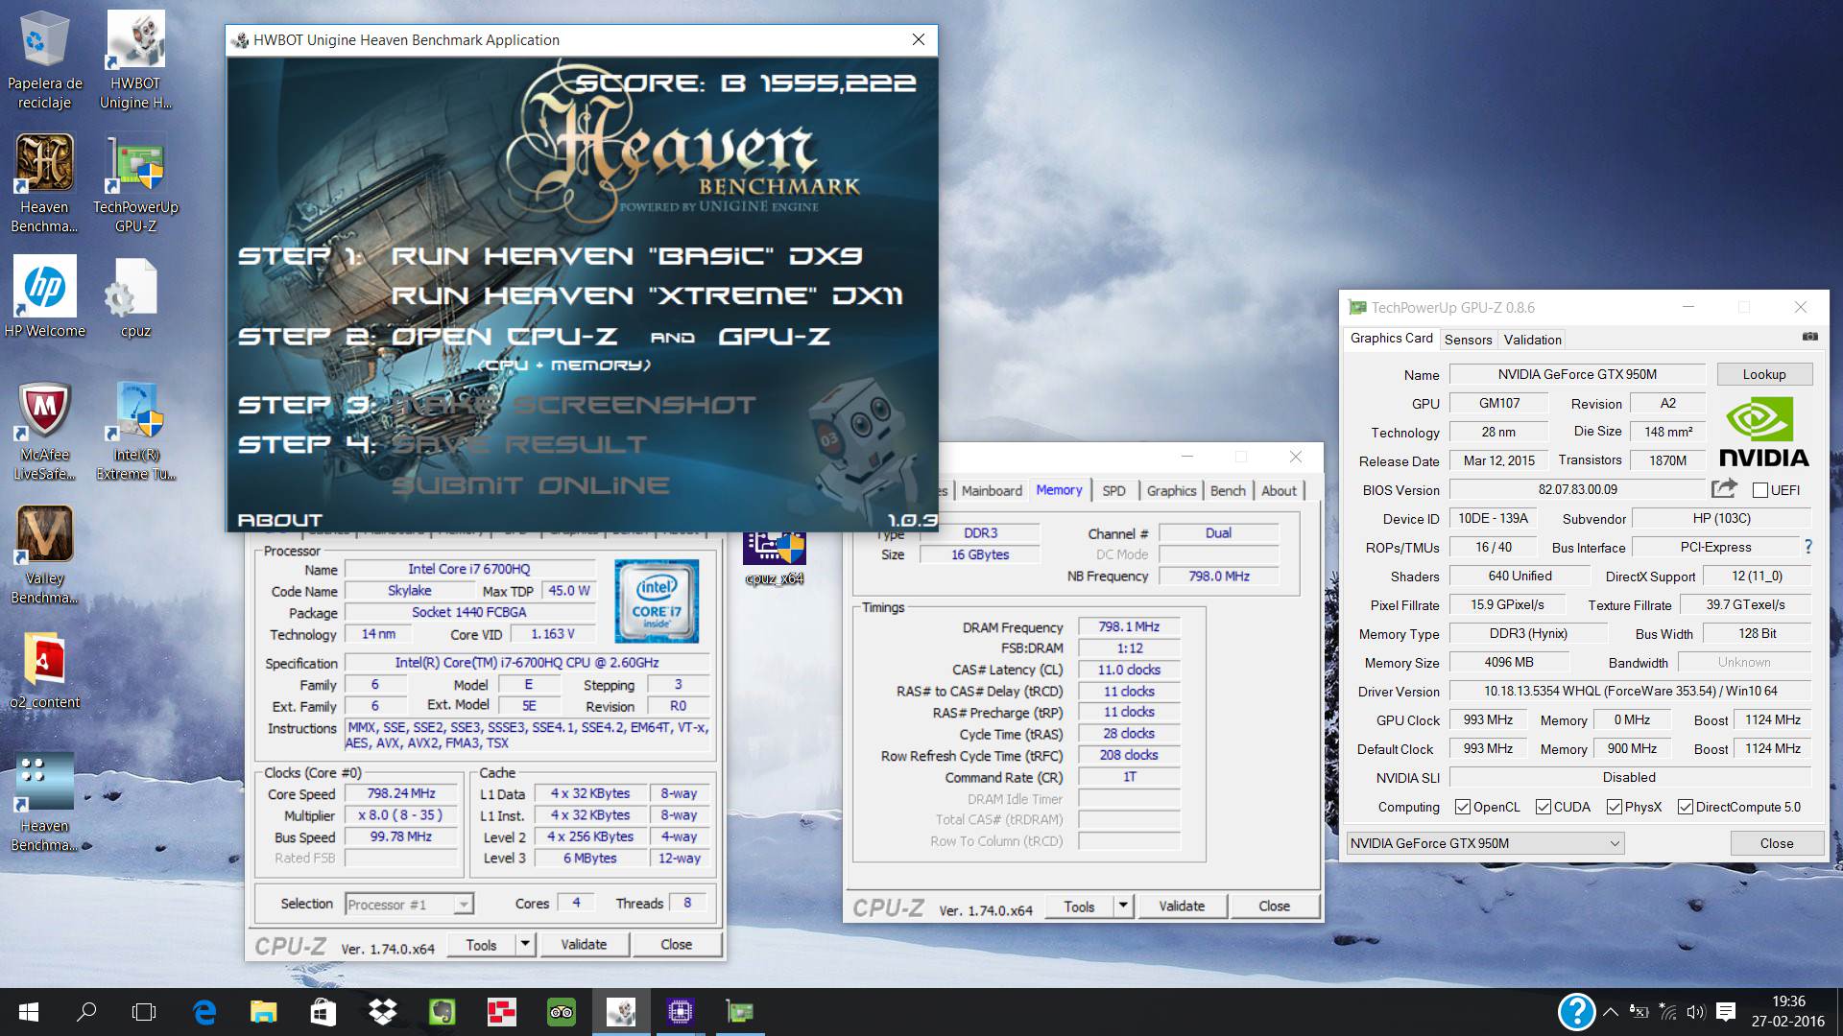Click the GPU-Z Name field NVIDIA GeForce GTX 950M
The height and width of the screenshot is (1036, 1843).
point(1577,374)
